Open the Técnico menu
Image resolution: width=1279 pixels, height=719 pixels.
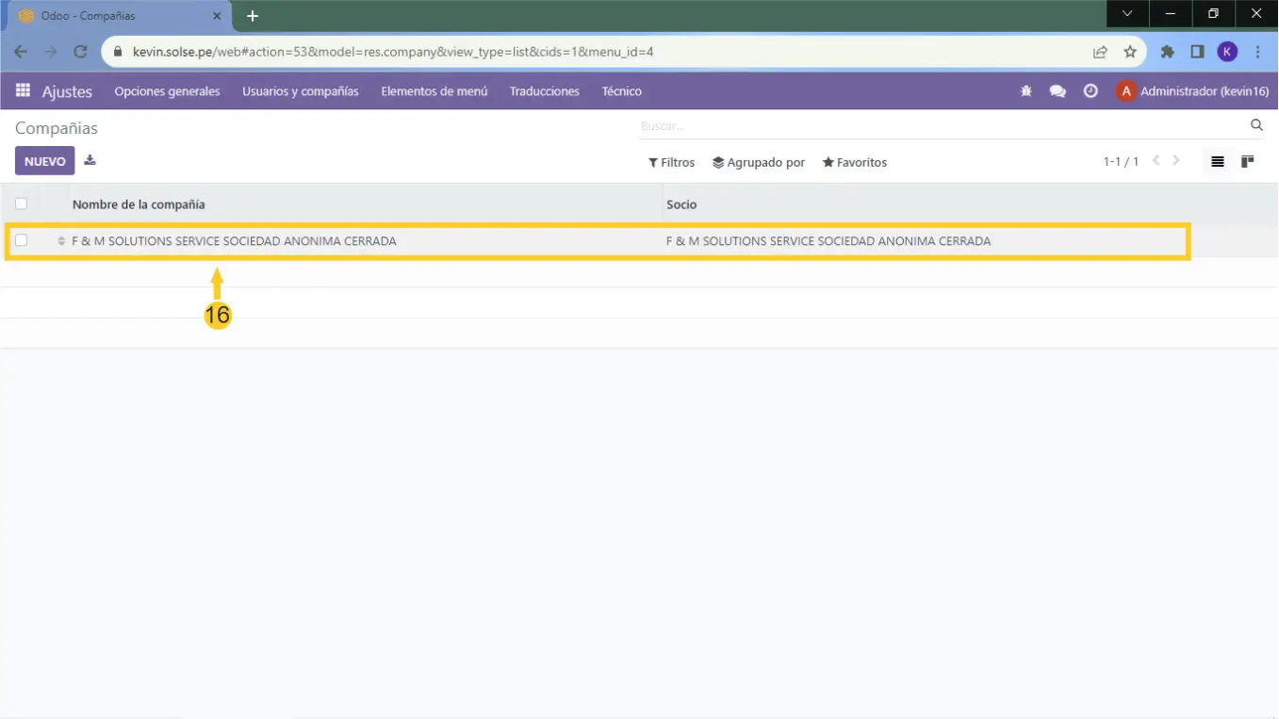622,91
